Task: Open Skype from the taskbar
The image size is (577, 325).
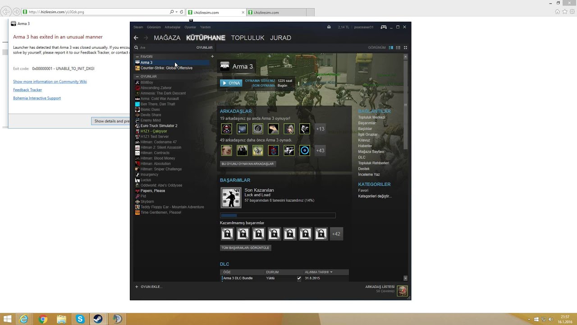Action: click(80, 319)
